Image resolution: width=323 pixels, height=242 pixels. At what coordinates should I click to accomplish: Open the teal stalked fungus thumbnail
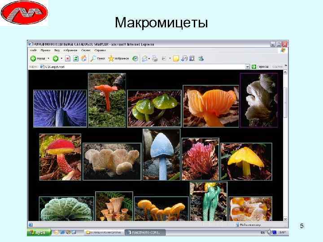(x=209, y=202)
